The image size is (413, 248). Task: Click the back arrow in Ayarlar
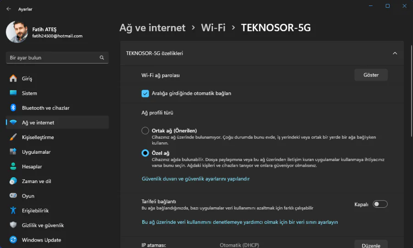tap(9, 9)
